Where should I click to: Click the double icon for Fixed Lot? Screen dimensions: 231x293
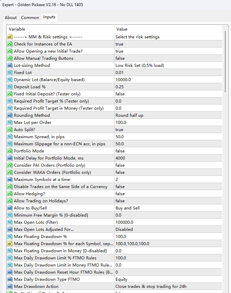tap(10, 73)
